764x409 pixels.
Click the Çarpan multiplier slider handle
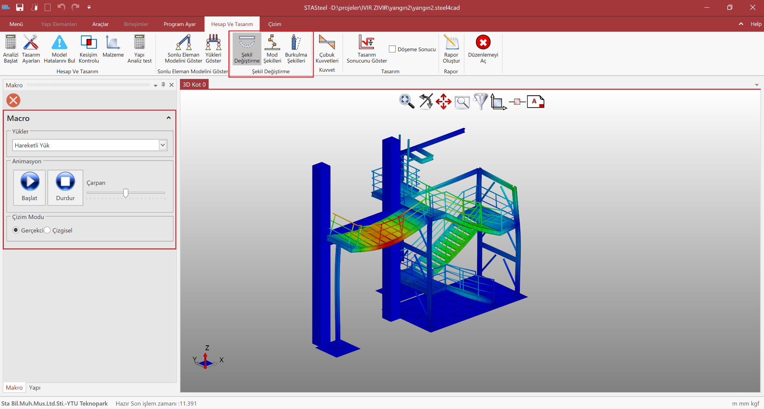pos(126,193)
